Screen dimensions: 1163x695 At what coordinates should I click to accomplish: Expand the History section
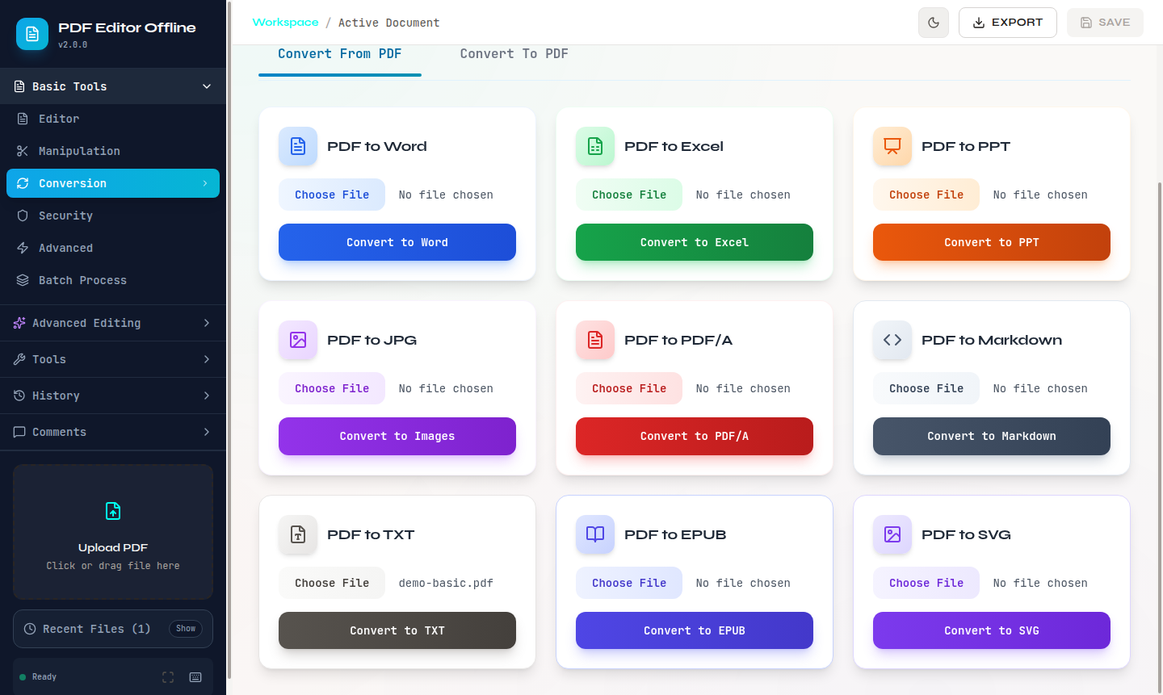point(113,396)
